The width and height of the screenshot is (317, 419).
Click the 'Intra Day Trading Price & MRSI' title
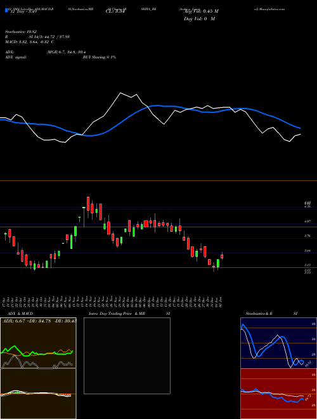coord(129,314)
